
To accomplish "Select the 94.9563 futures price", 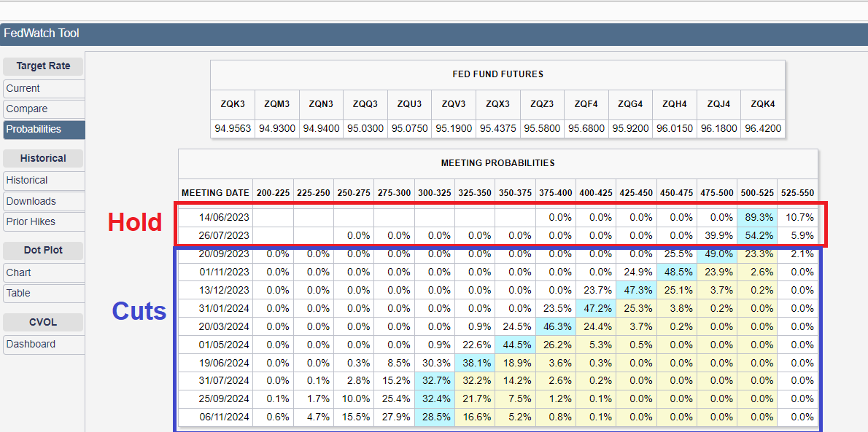I will click(x=233, y=129).
